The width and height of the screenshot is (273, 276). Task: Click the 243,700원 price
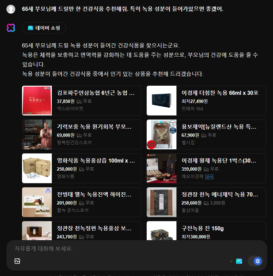tap(67, 237)
